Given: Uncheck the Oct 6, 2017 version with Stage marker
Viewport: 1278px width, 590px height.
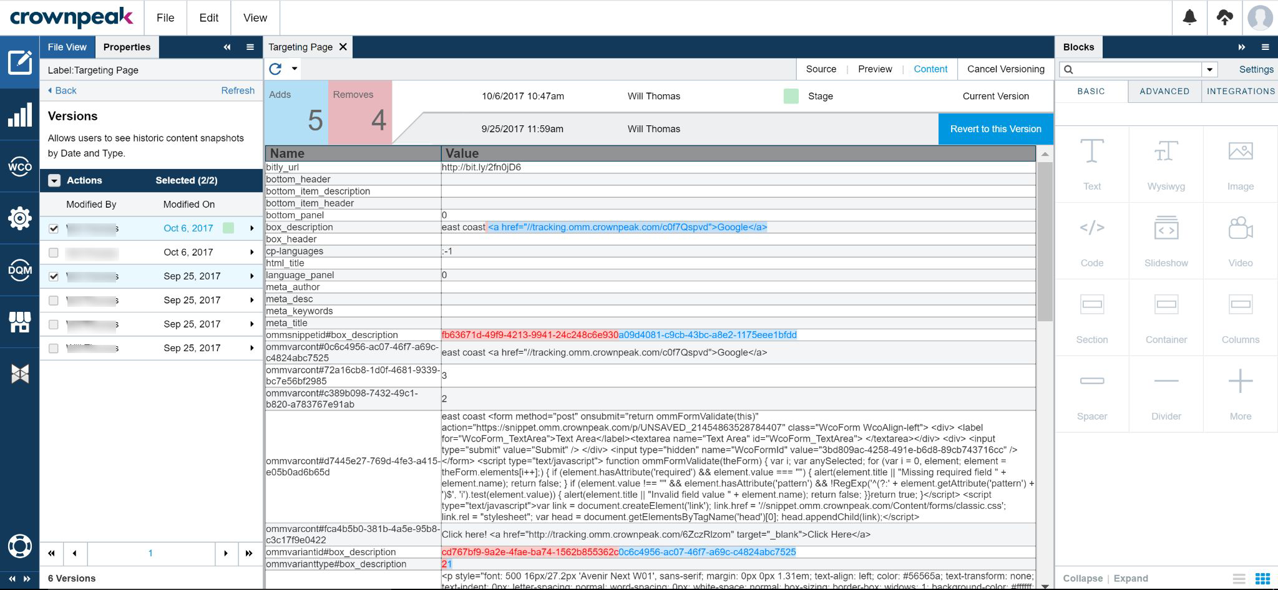Looking at the screenshot, I should coord(54,228).
